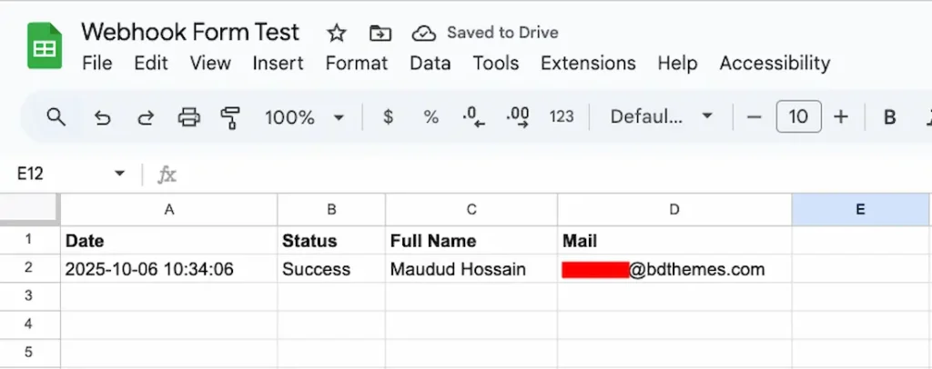This screenshot has width=932, height=369.
Task: Click the redo arrow icon
Action: [146, 116]
